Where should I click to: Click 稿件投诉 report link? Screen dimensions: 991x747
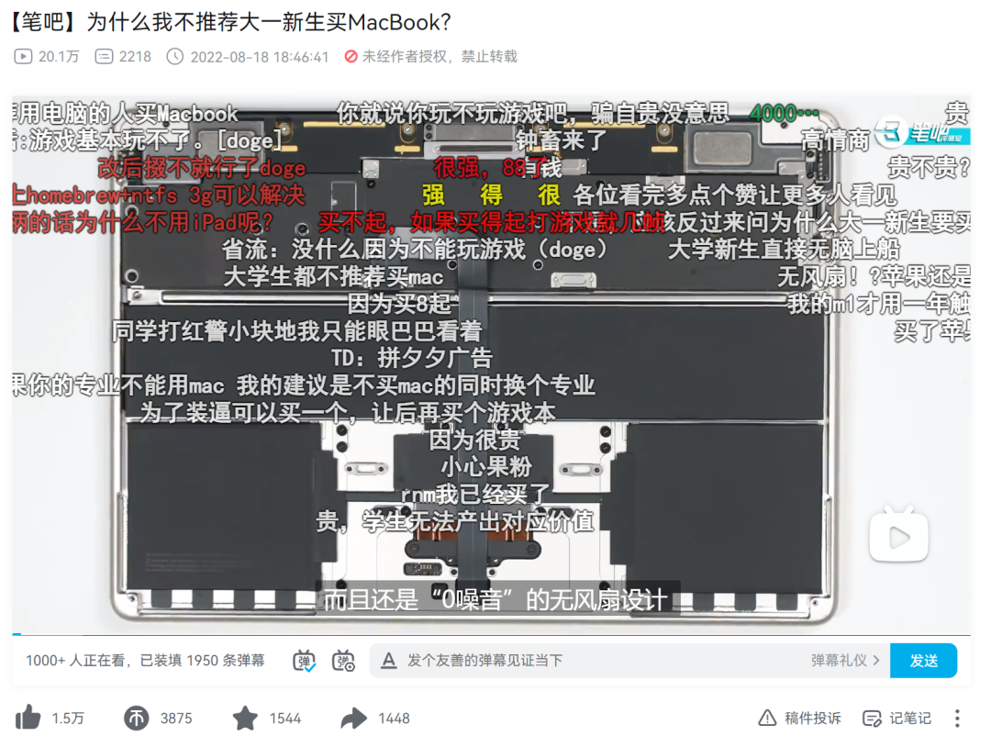pyautogui.click(x=799, y=718)
